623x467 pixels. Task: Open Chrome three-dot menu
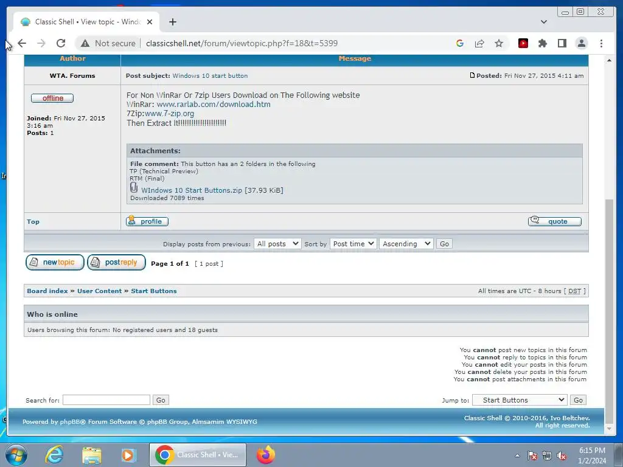tap(601, 43)
